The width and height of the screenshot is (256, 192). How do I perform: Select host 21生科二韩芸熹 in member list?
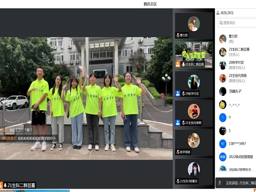[238, 52]
